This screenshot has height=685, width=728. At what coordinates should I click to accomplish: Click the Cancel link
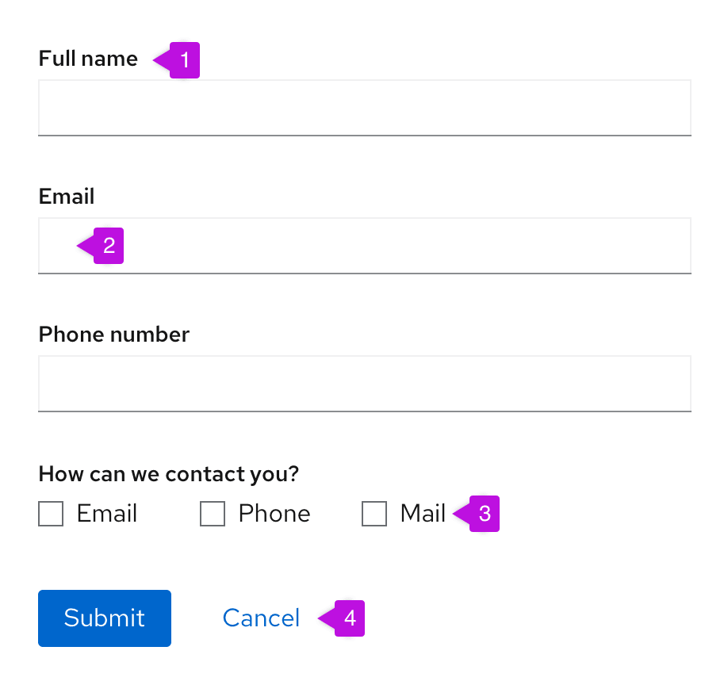click(261, 618)
